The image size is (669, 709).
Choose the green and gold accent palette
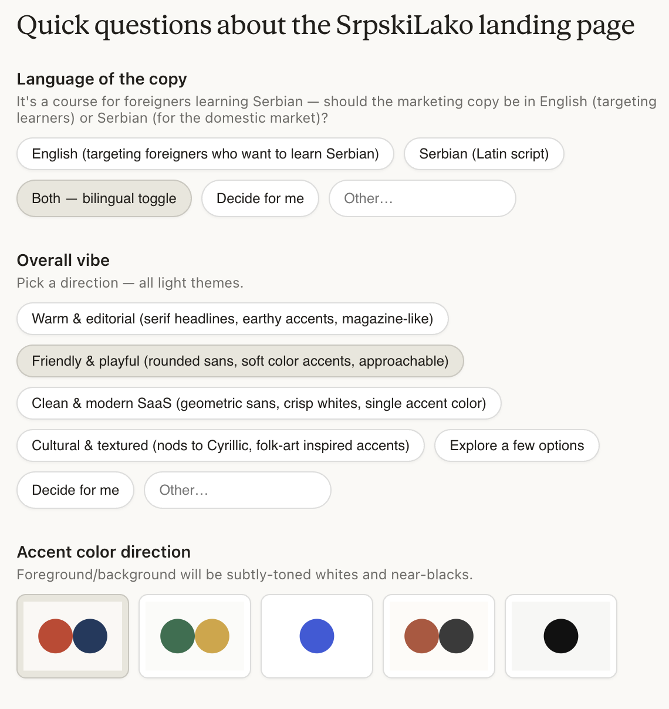tap(195, 636)
